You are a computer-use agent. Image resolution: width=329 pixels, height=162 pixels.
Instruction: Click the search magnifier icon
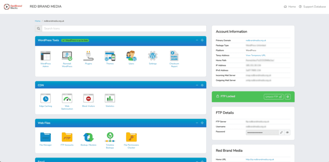(x=39, y=29)
